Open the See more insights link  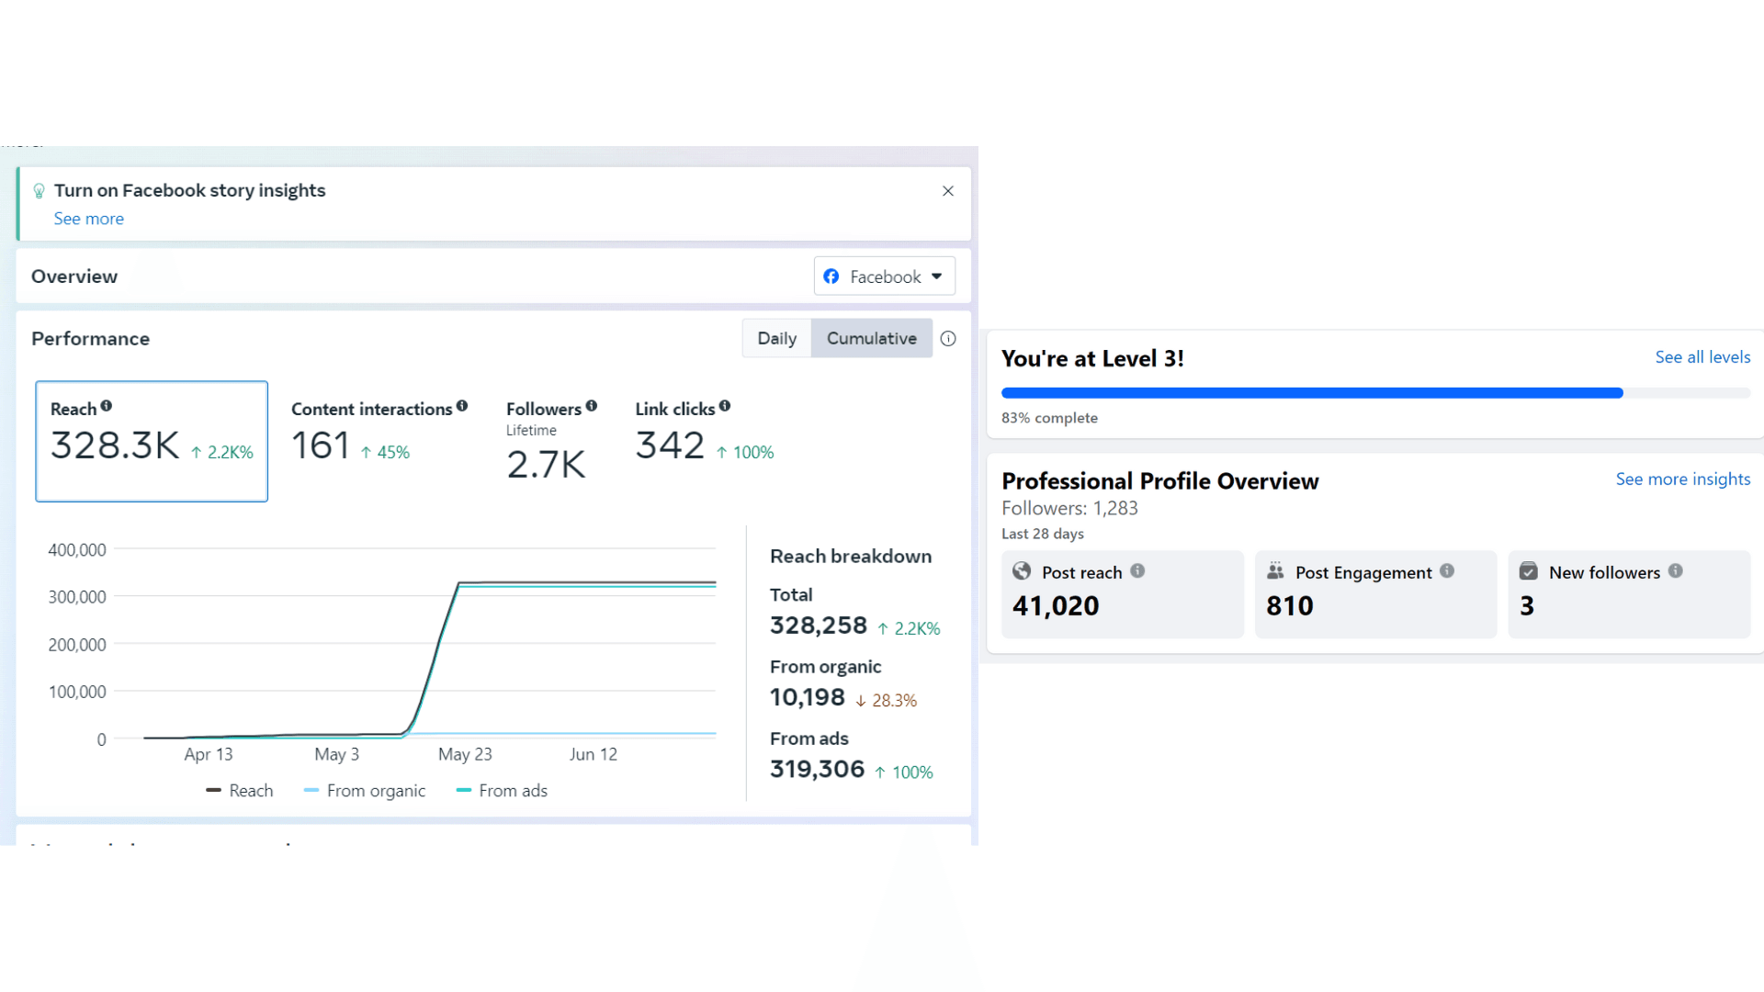pos(1683,479)
